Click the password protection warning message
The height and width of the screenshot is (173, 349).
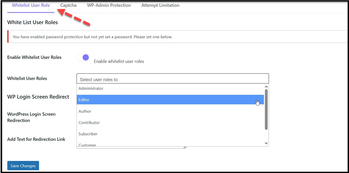click(92, 37)
